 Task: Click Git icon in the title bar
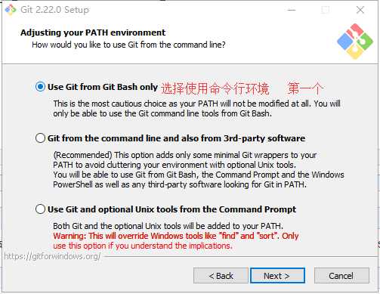coord(11,10)
